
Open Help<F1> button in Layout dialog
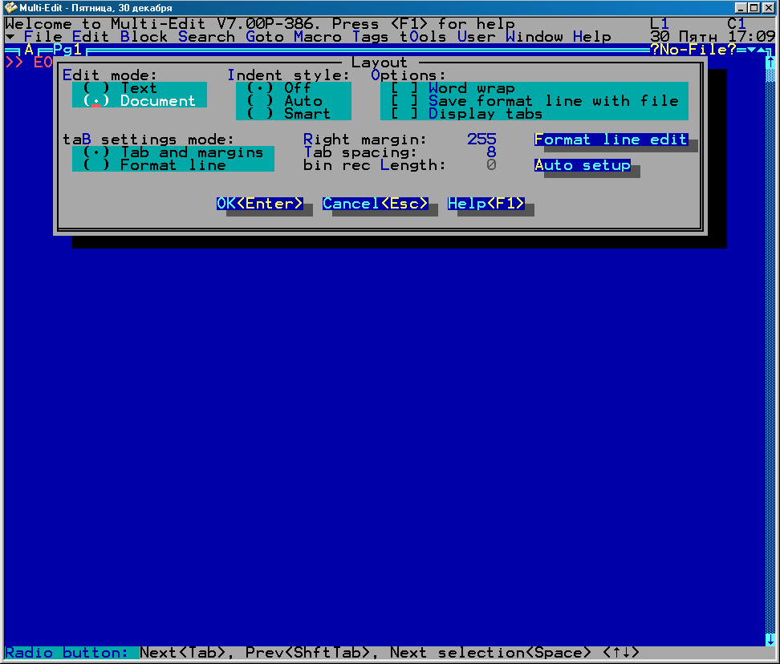(x=486, y=203)
